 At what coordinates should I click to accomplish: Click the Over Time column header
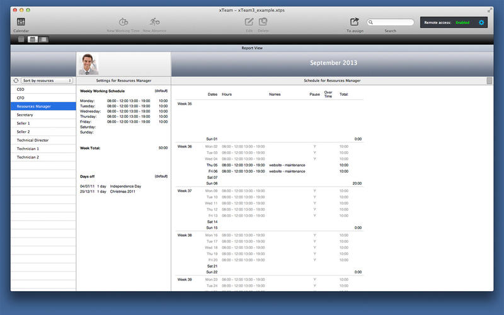(x=328, y=94)
